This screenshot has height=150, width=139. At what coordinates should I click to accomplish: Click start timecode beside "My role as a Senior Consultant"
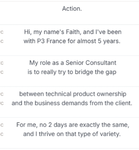2,63
